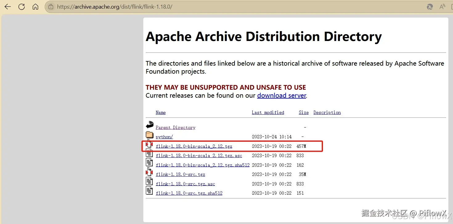Image resolution: width=453 pixels, height=224 pixels.
Task: Focus the address bar URL field
Action: pos(234,7)
